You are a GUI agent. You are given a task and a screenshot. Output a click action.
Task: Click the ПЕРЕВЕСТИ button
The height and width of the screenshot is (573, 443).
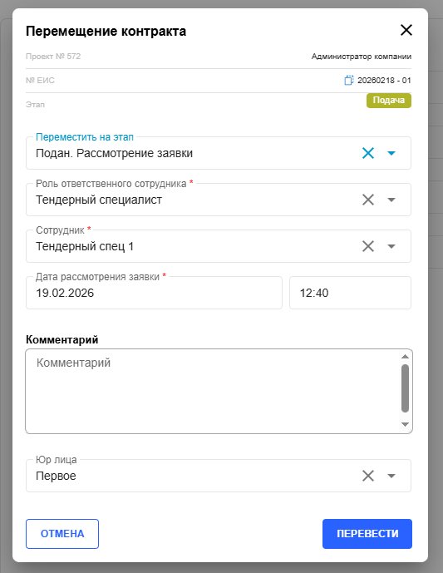[x=367, y=534]
